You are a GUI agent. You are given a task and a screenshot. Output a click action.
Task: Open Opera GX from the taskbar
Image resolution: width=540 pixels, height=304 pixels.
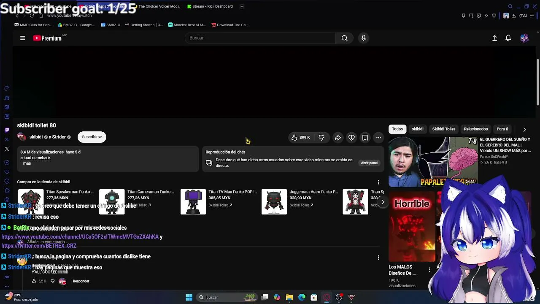coord(327,297)
